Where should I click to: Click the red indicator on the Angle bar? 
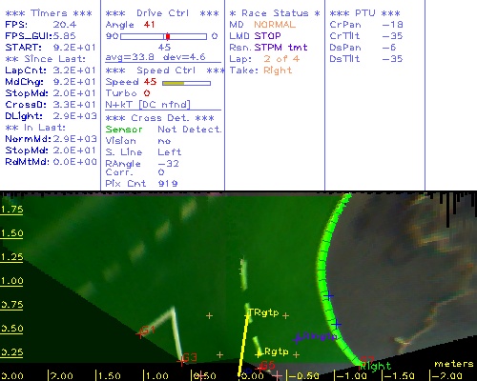(168, 36)
